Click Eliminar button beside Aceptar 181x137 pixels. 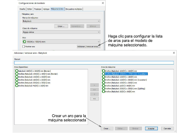(135, 129)
